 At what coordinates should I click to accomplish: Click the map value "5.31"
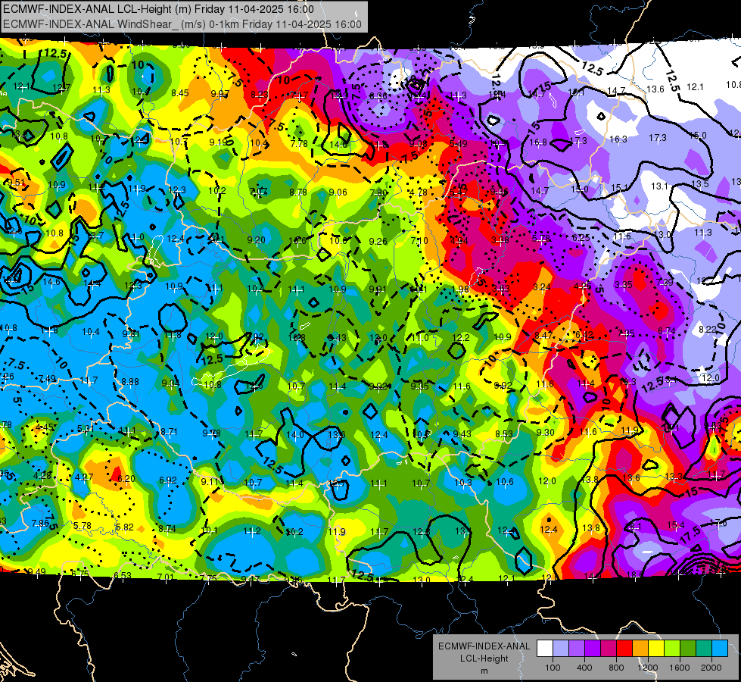(x=86, y=429)
